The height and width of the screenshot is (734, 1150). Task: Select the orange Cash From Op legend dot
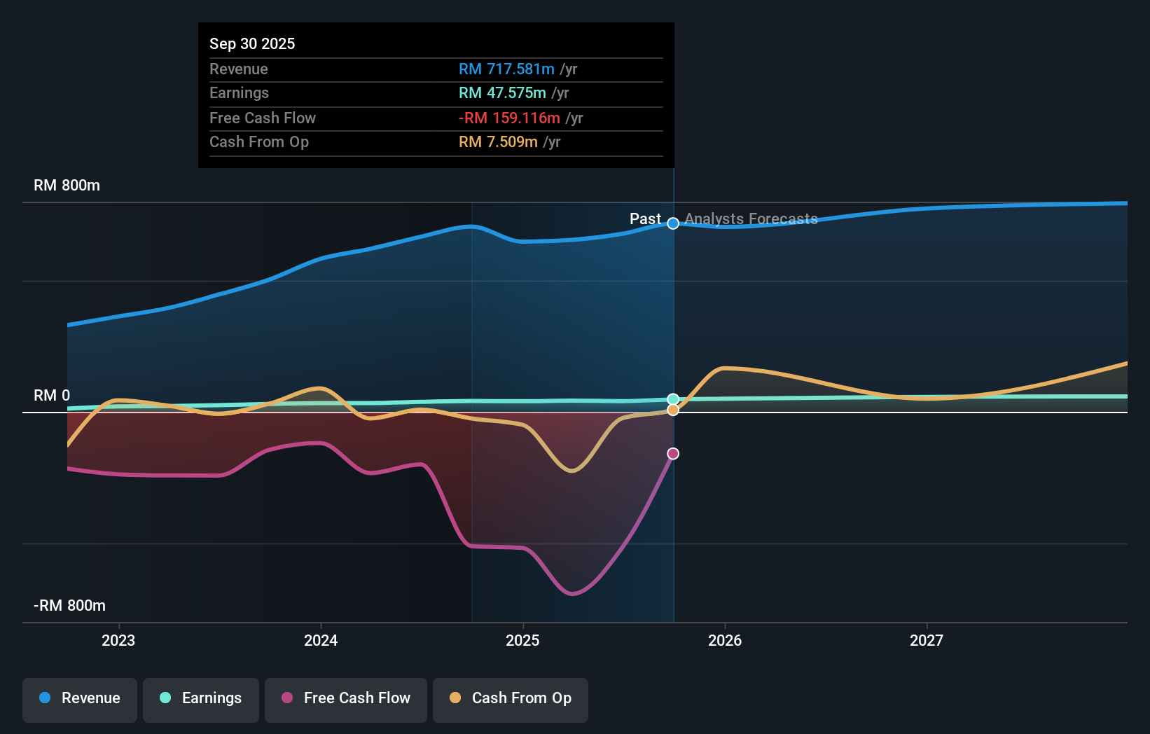[x=456, y=698]
